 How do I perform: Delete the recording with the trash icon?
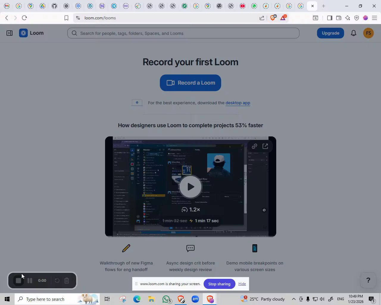67,281
